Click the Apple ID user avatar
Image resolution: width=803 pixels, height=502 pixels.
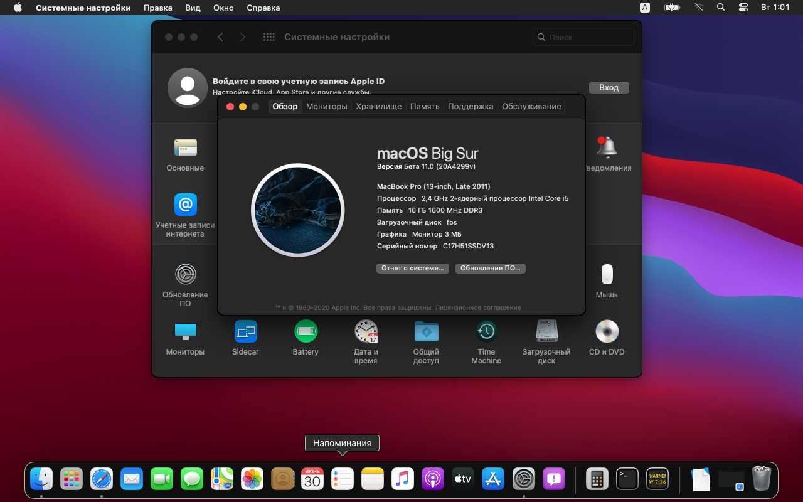click(188, 88)
